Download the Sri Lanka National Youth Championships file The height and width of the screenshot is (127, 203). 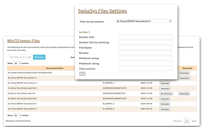[184, 73]
